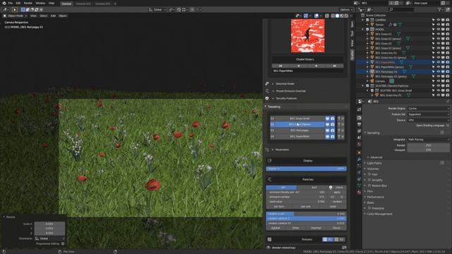Open the View Layer properties tab

coord(359,131)
